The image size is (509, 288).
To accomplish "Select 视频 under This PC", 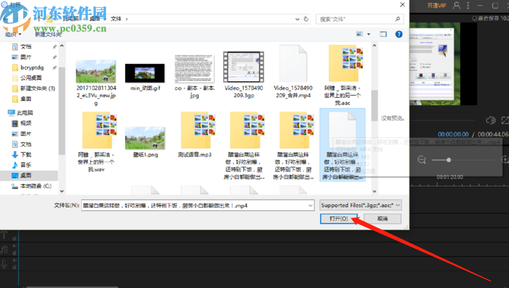I will (x=26, y=123).
